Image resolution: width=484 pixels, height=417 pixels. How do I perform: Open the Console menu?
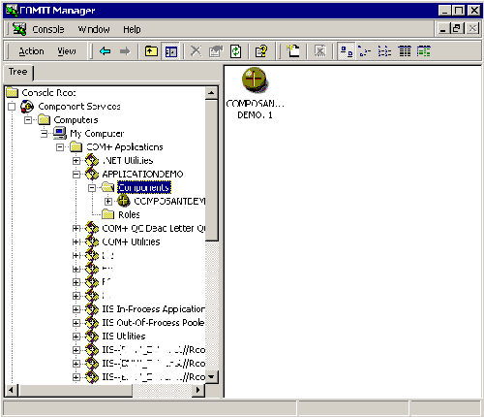coord(48,29)
